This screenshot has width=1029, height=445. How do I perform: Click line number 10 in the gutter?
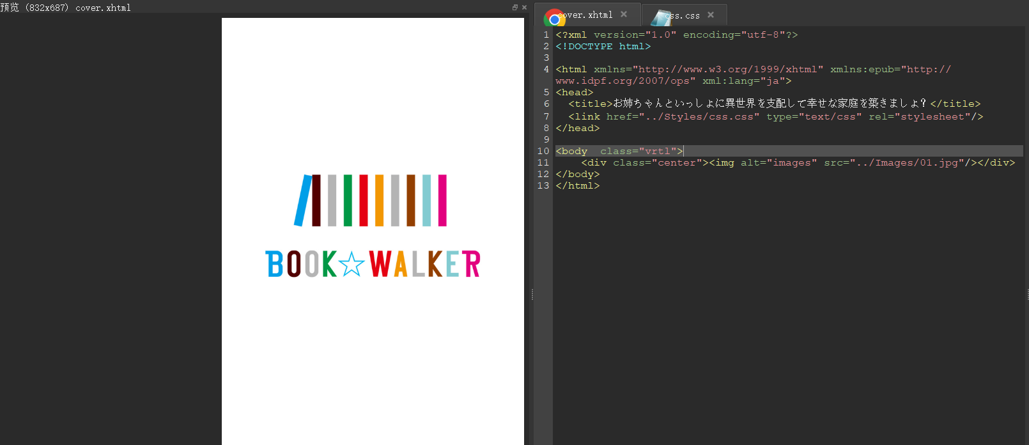(543, 152)
